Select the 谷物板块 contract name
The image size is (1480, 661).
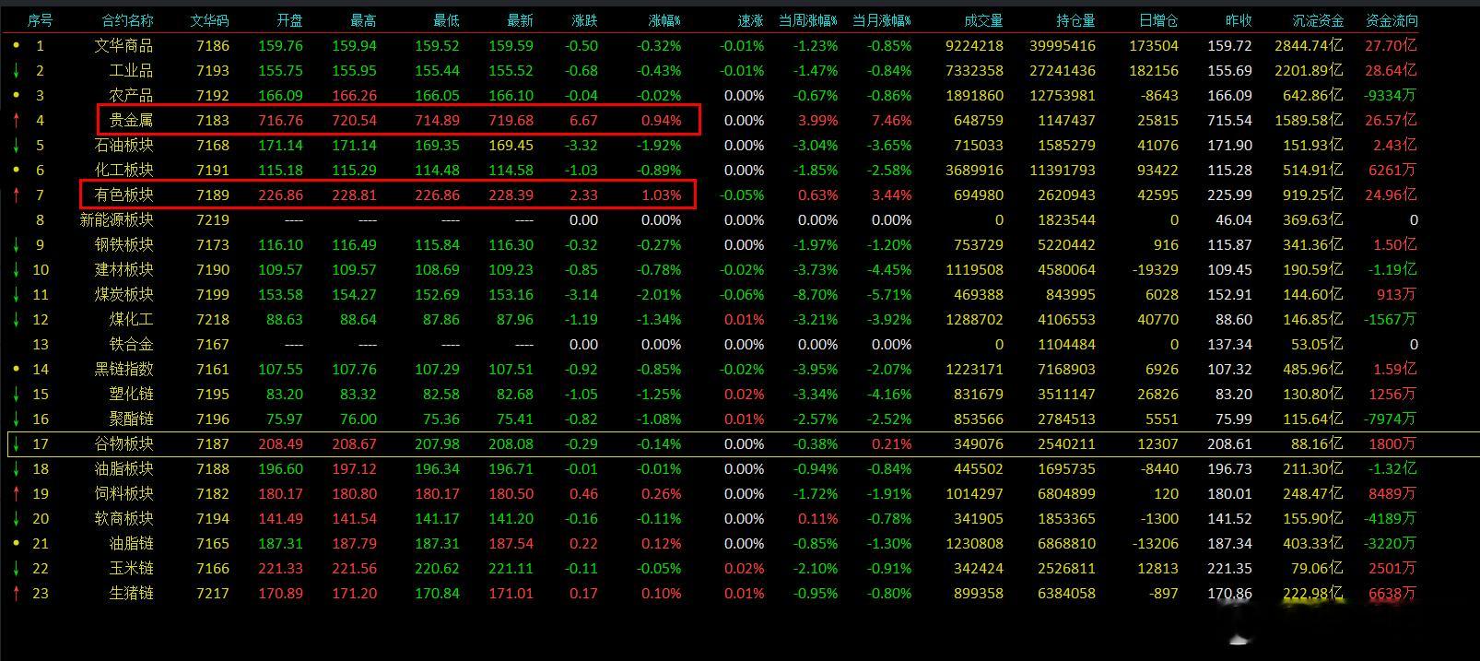click(123, 443)
